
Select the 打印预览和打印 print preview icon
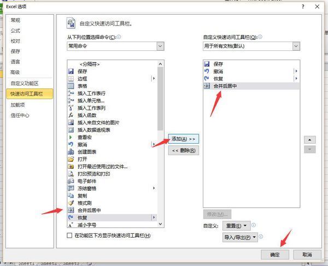click(x=71, y=174)
